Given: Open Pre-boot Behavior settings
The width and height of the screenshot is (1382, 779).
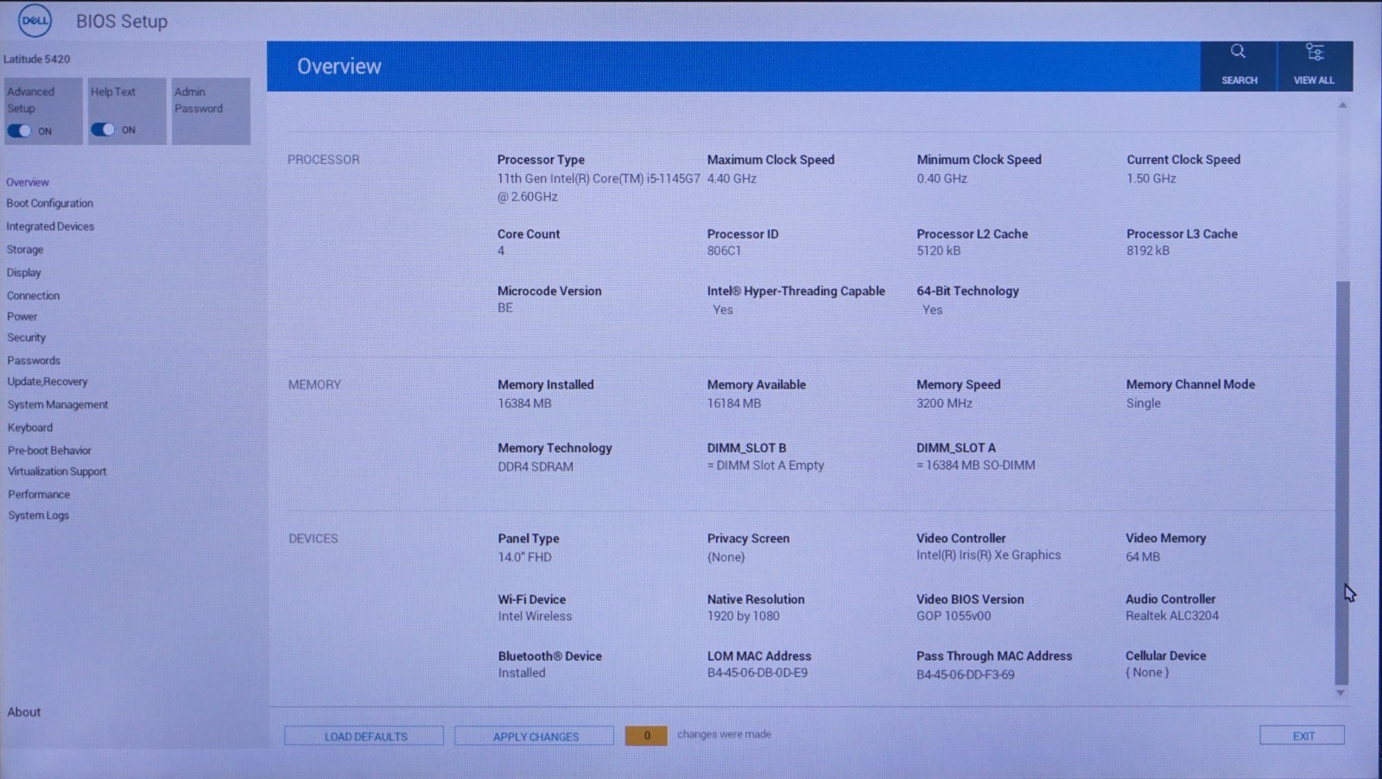Looking at the screenshot, I should [x=49, y=450].
